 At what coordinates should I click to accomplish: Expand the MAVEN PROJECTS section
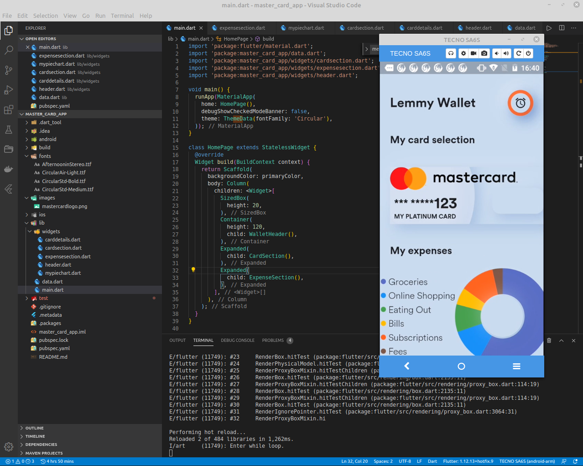(90, 453)
